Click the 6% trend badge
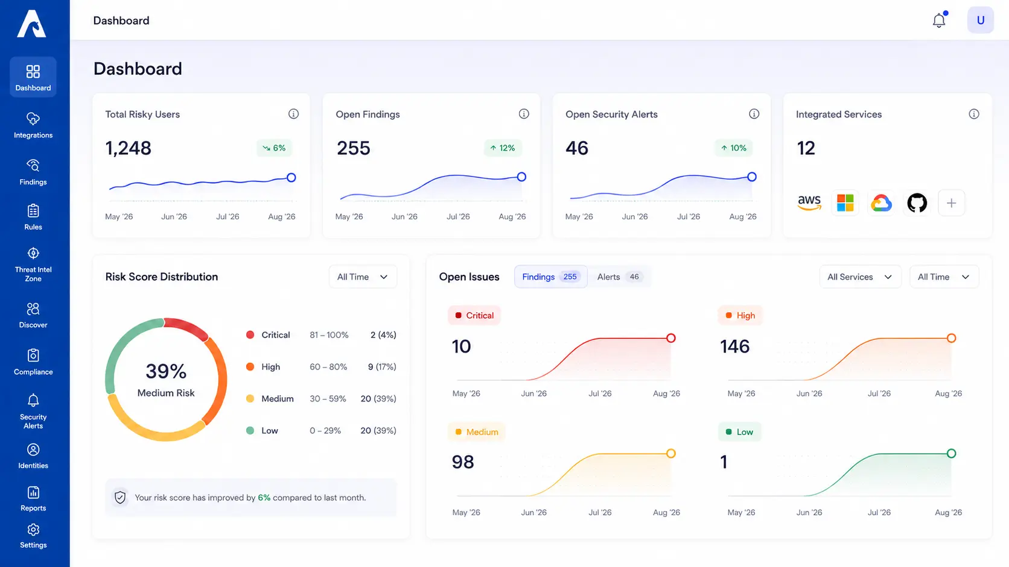Image resolution: width=1009 pixels, height=567 pixels. click(x=275, y=148)
